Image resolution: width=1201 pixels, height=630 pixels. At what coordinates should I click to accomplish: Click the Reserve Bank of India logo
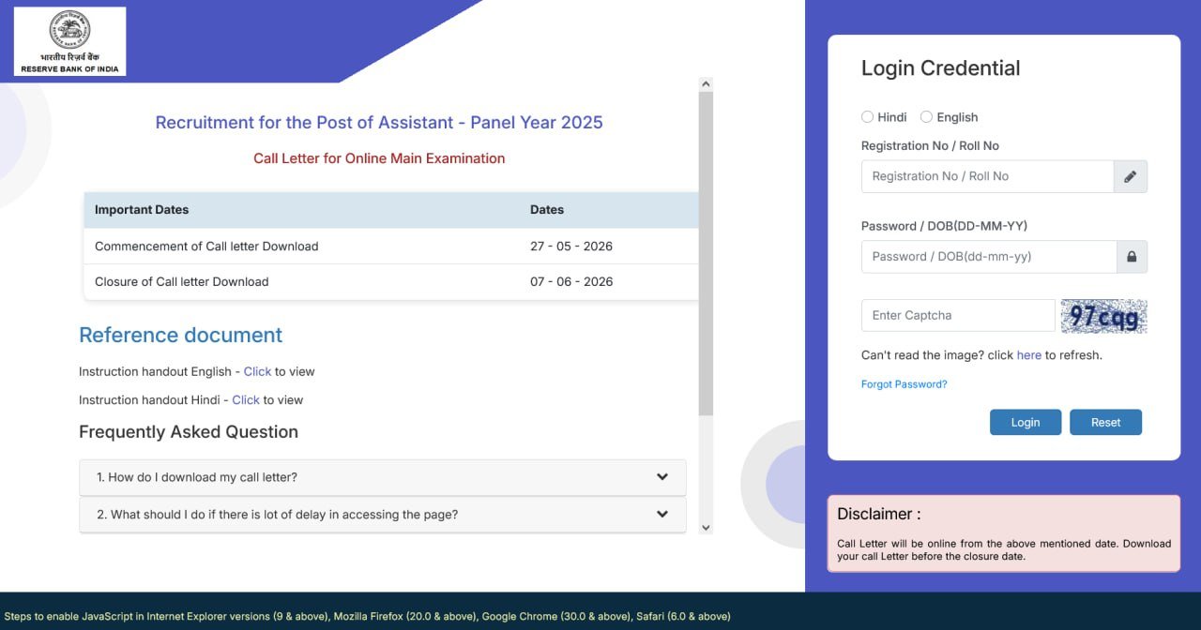point(69,41)
